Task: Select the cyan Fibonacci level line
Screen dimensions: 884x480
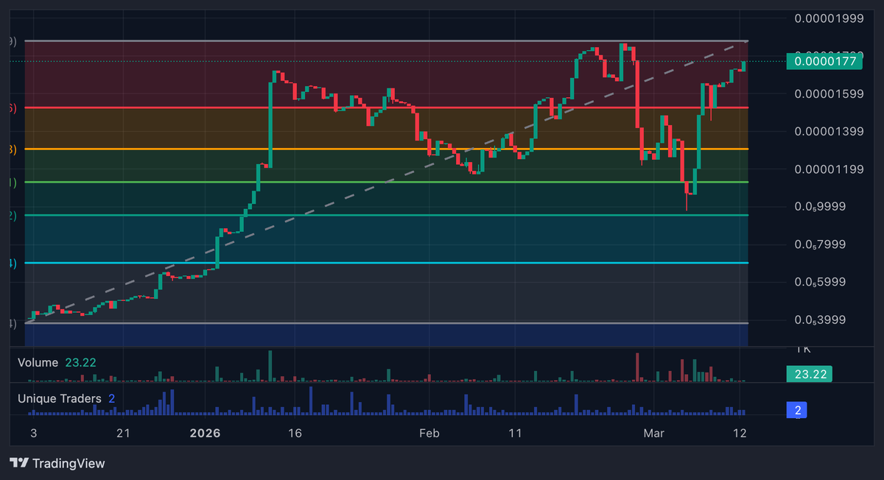Action: [386, 263]
